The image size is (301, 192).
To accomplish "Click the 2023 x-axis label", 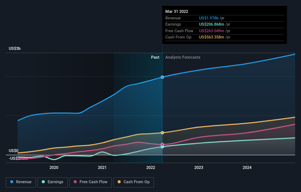I will 199,168.
